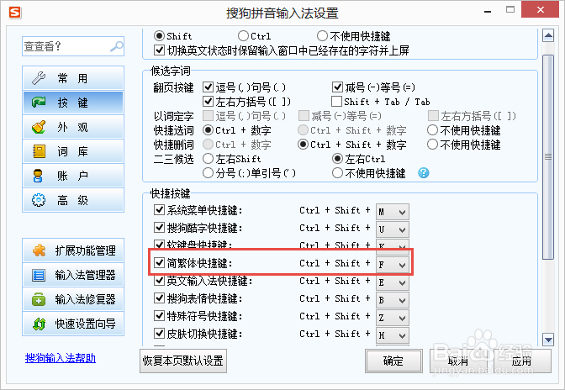Click 恢复本页默认设置 button
The image size is (565, 390).
click(183, 361)
